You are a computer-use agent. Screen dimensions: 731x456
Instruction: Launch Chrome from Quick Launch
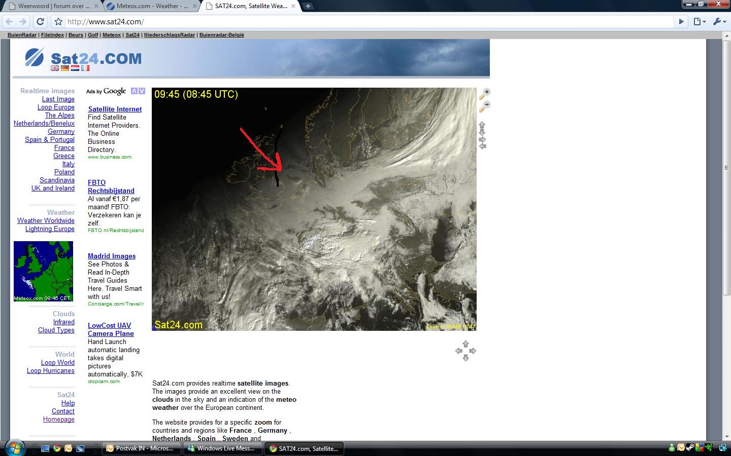(x=57, y=448)
